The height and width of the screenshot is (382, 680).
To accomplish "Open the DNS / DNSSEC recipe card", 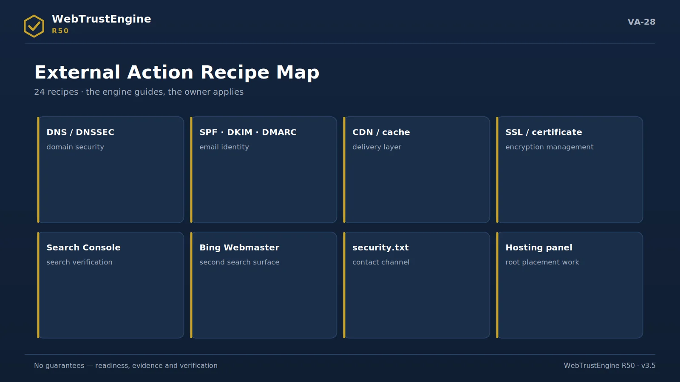I will 110,170.
